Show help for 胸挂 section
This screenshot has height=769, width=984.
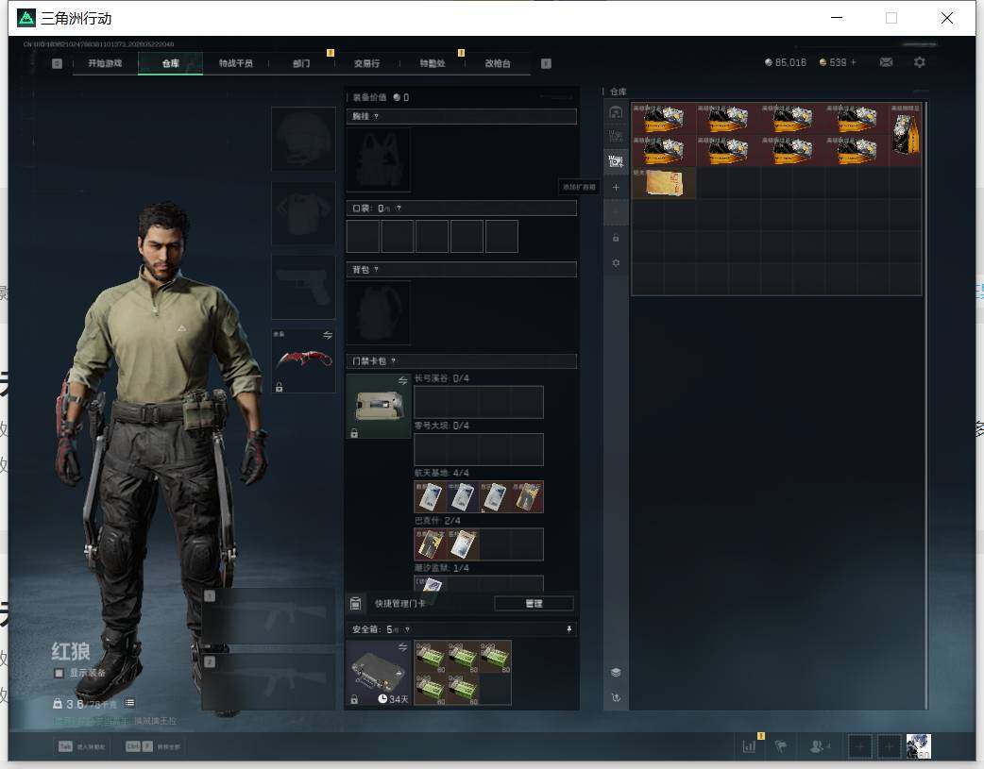pos(376,117)
